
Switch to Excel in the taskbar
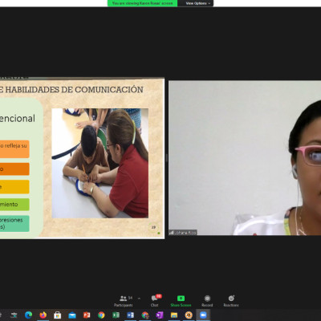116,315
